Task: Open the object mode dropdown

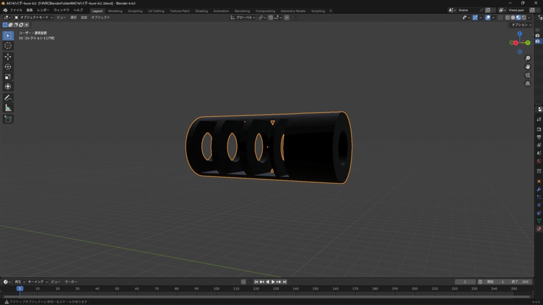Action: (x=33, y=17)
